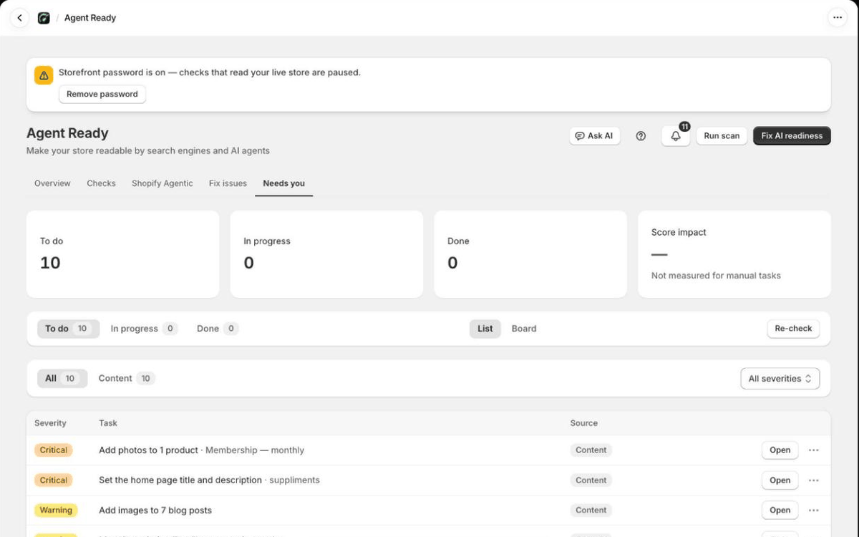Click Content tag on blog posts row
859x537 pixels.
click(591, 511)
